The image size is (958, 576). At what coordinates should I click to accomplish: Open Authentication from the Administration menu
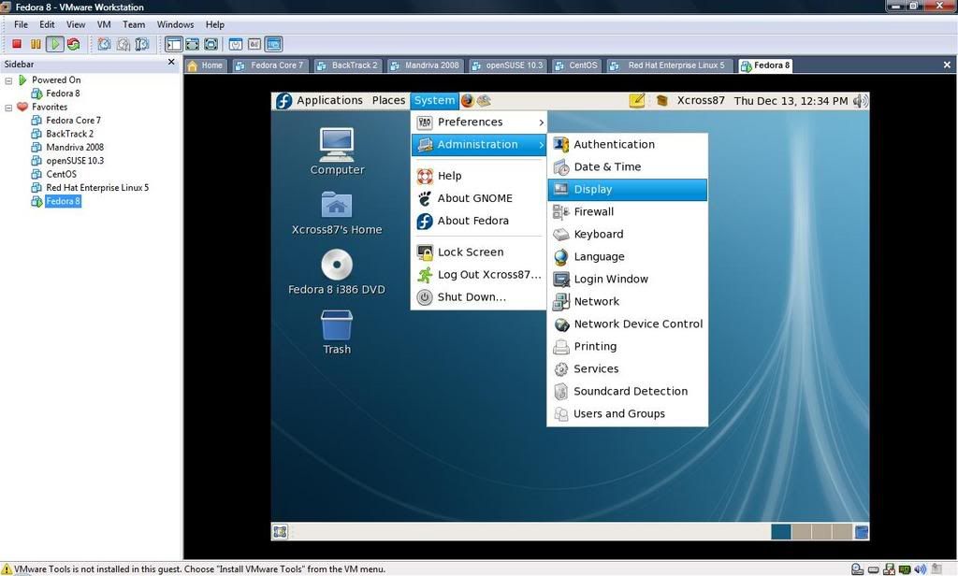[628, 144]
